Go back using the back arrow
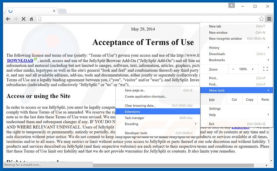This screenshot has height=171, width=277. (8, 19)
